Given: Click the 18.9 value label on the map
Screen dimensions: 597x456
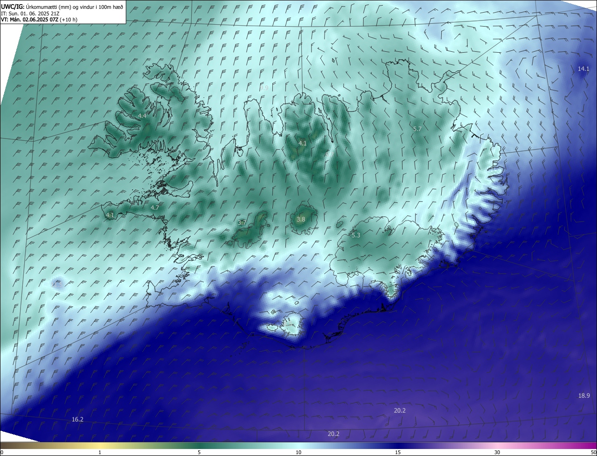Looking at the screenshot, I should 584,396.
